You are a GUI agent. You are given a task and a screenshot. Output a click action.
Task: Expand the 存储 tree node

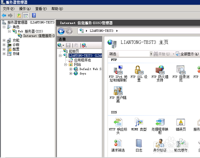[4, 54]
